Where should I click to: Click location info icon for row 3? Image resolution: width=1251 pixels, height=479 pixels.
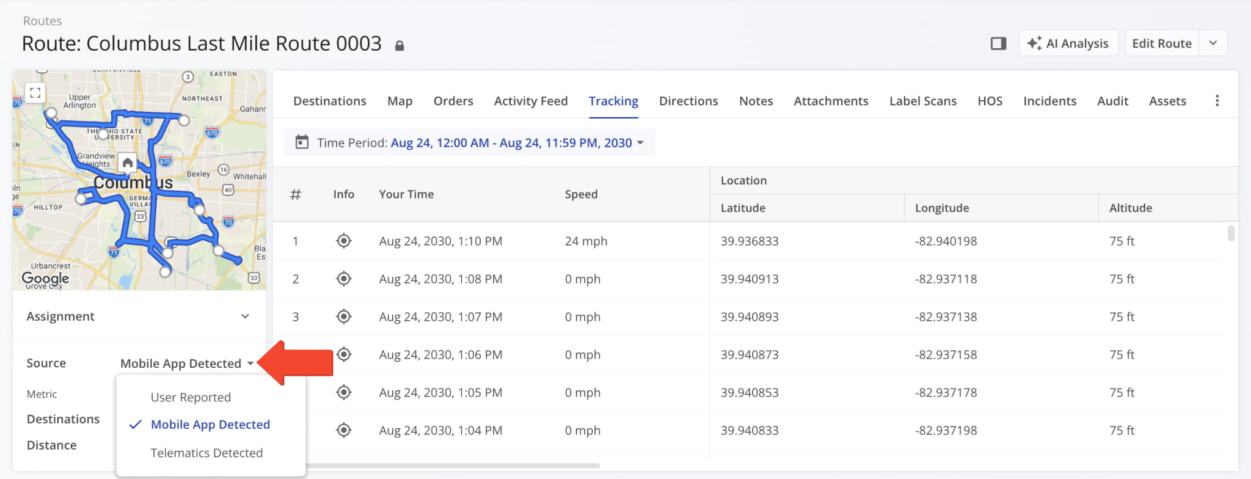344,316
